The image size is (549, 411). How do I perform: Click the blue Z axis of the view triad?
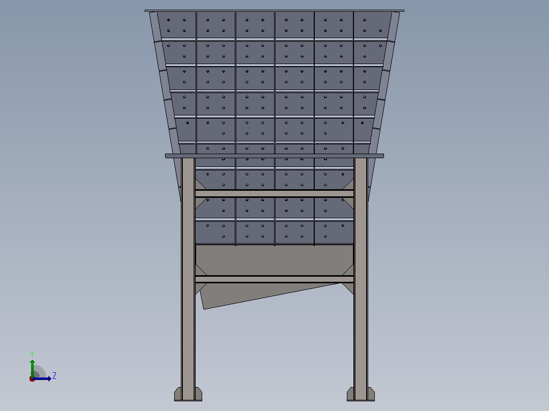(42, 378)
